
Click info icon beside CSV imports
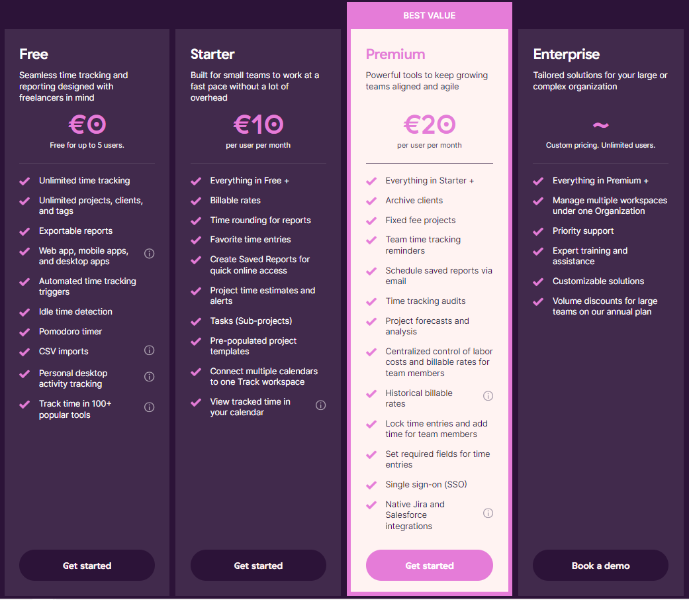point(150,350)
